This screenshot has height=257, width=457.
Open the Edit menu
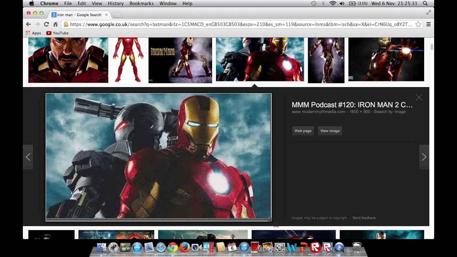coord(82,3)
